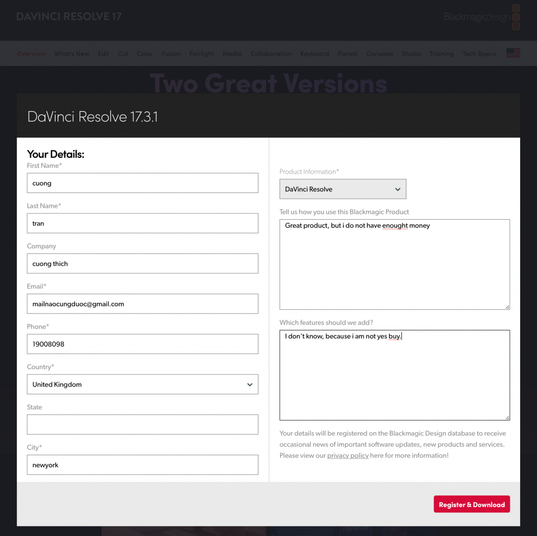Click the 'Which features should we add' textarea
537x536 pixels.
(394, 378)
